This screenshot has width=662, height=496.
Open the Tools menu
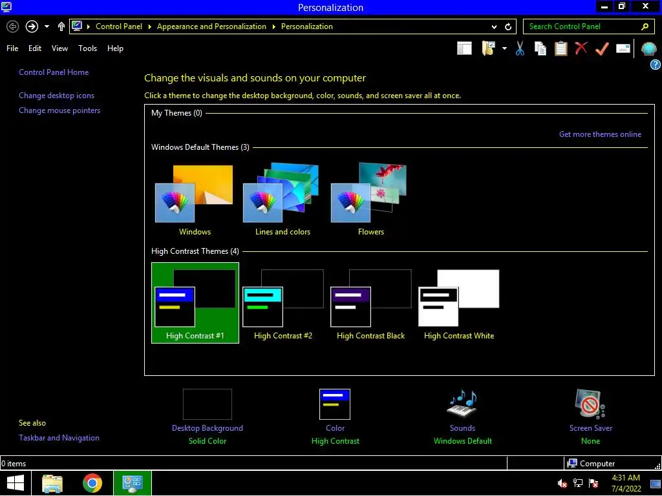(87, 48)
